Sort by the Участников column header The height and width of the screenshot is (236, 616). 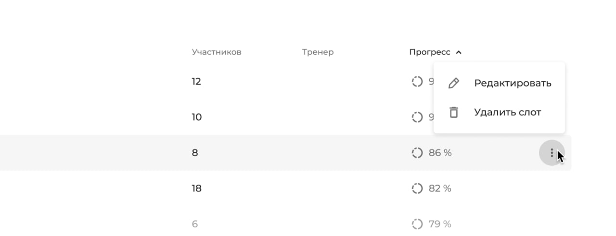coord(217,52)
